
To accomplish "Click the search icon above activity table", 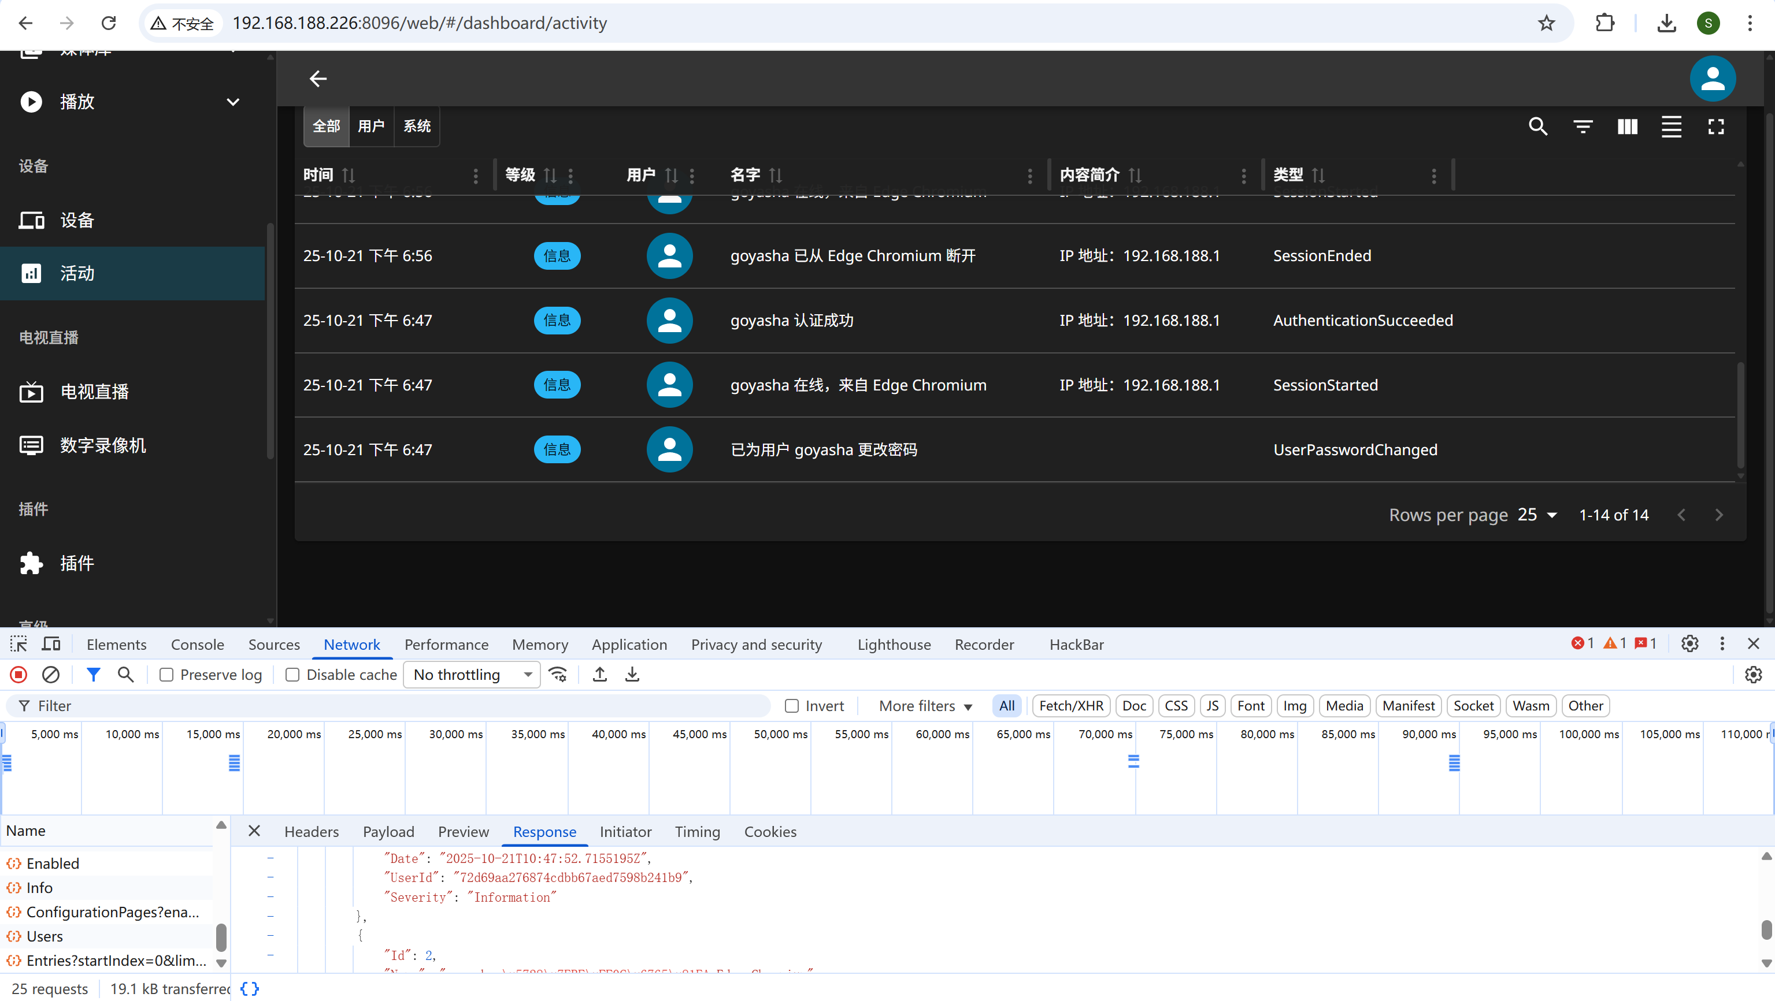I will click(x=1538, y=126).
